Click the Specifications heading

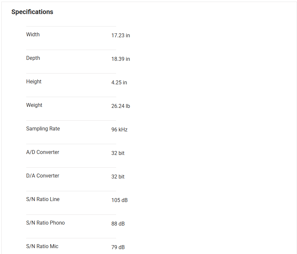[32, 12]
